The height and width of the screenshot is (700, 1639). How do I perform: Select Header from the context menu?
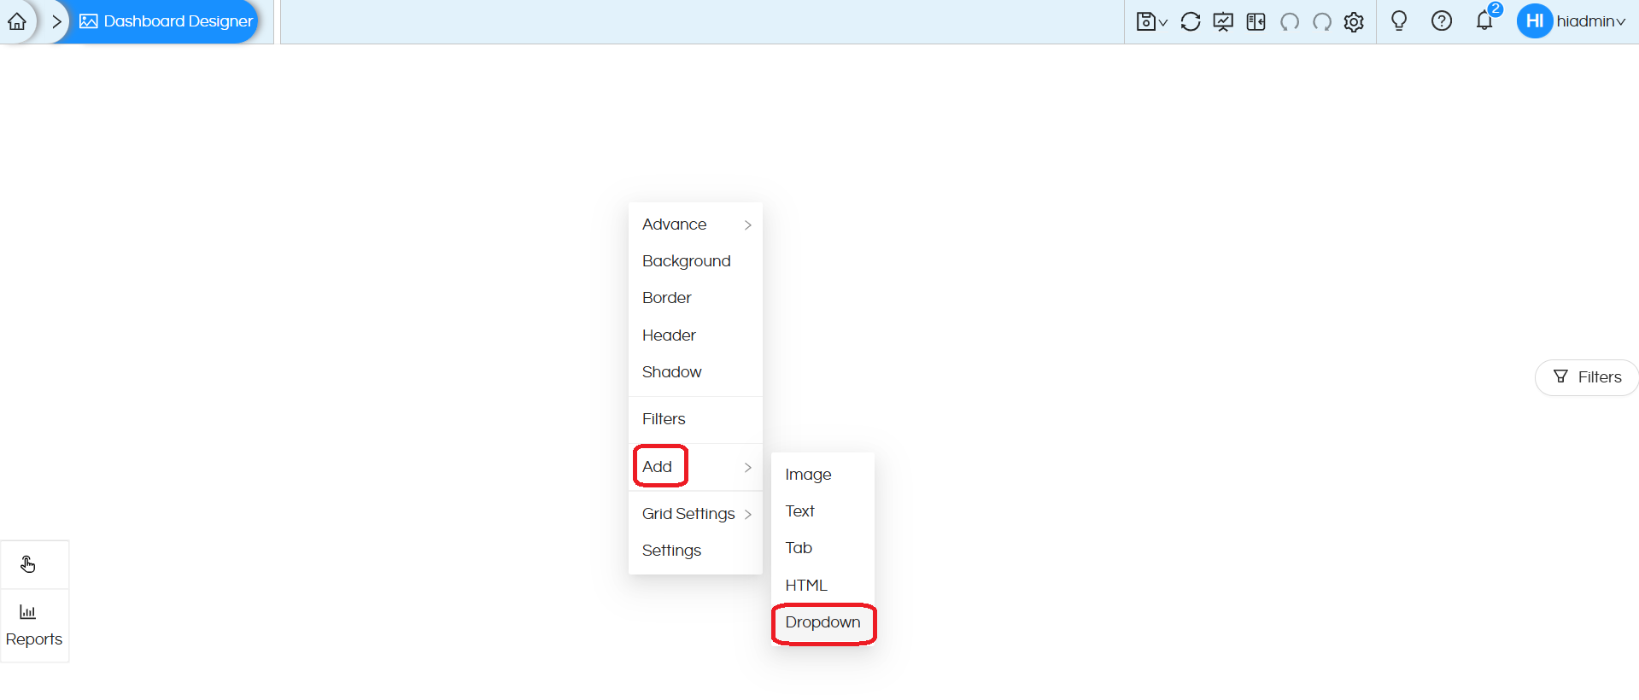(x=695, y=335)
